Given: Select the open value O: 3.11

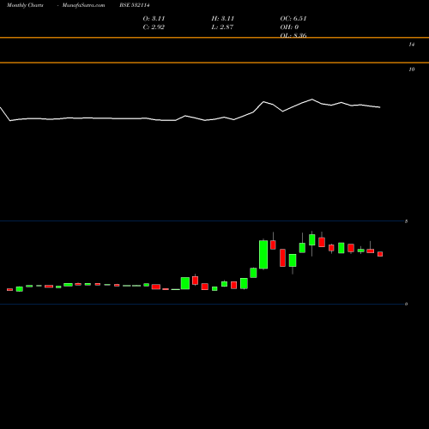Looking at the screenshot, I should 154,19.
